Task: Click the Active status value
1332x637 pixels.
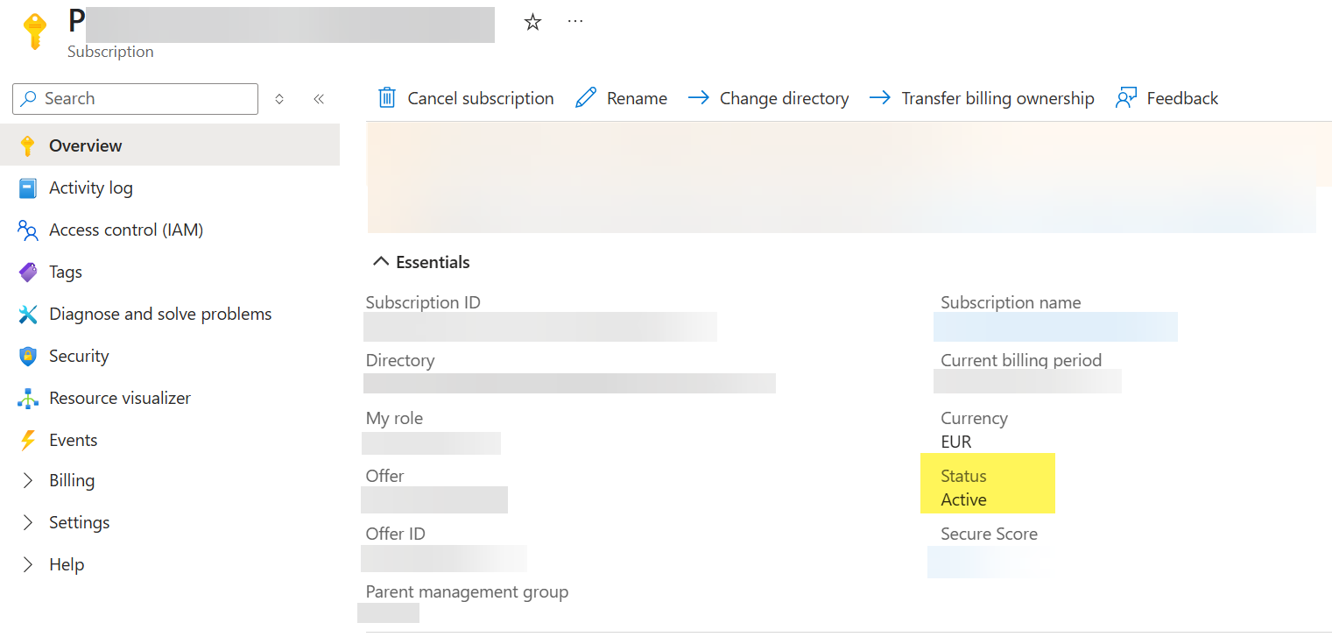Action: coord(963,499)
